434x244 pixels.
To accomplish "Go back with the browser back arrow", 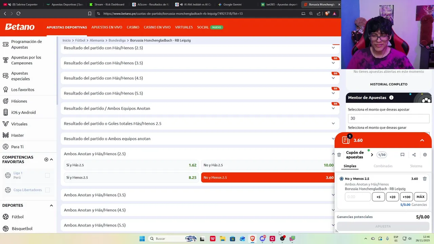I will [5, 14].
